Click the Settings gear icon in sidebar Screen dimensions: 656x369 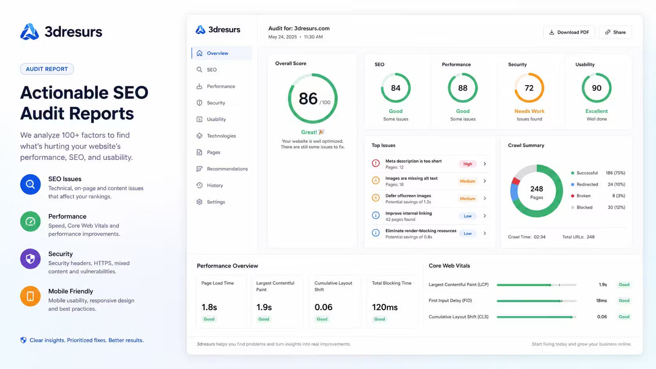(199, 202)
